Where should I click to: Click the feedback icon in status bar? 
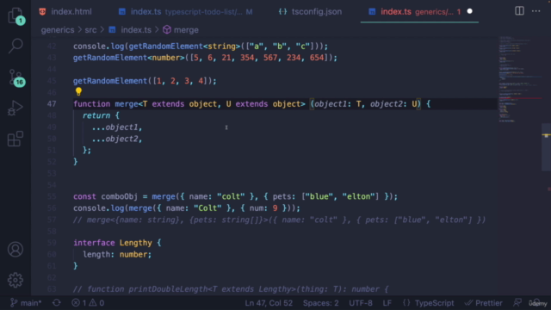pyautogui.click(x=517, y=302)
